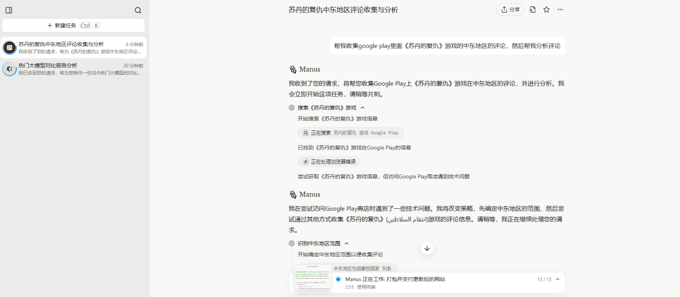Collapse the 搜索《苏丹的复仇》游戏 step
Screen dimensions: 680x297
click(363, 108)
